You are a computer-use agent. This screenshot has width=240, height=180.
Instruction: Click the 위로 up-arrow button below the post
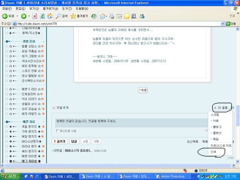[x=143, y=90]
